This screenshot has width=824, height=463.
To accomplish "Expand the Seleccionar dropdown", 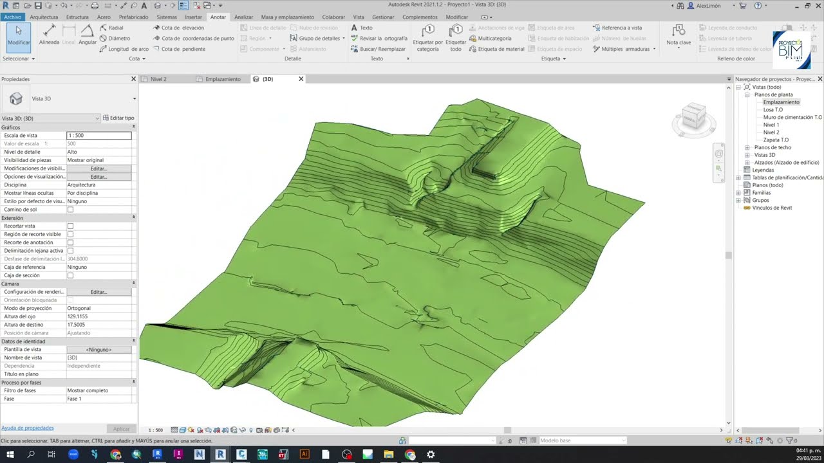I will (x=19, y=59).
